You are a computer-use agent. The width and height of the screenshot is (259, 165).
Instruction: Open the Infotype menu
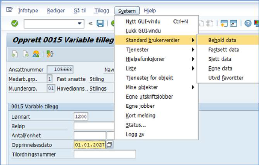pos(28,11)
